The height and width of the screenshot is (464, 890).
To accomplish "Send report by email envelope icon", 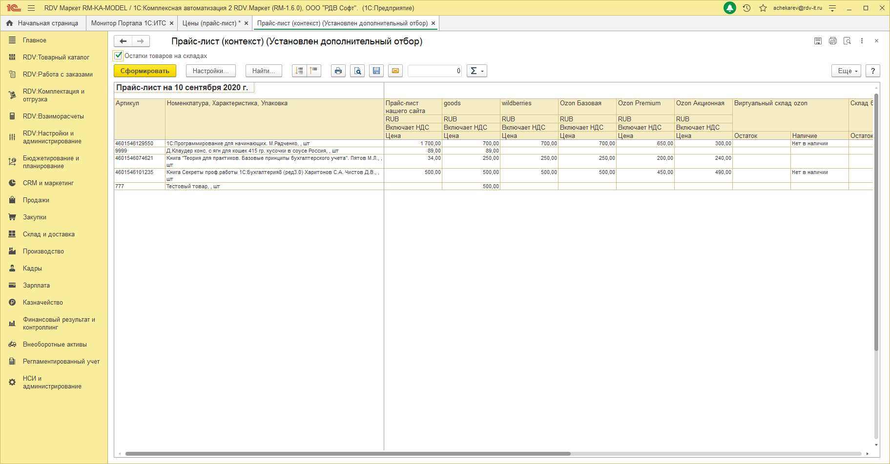I will [x=395, y=71].
